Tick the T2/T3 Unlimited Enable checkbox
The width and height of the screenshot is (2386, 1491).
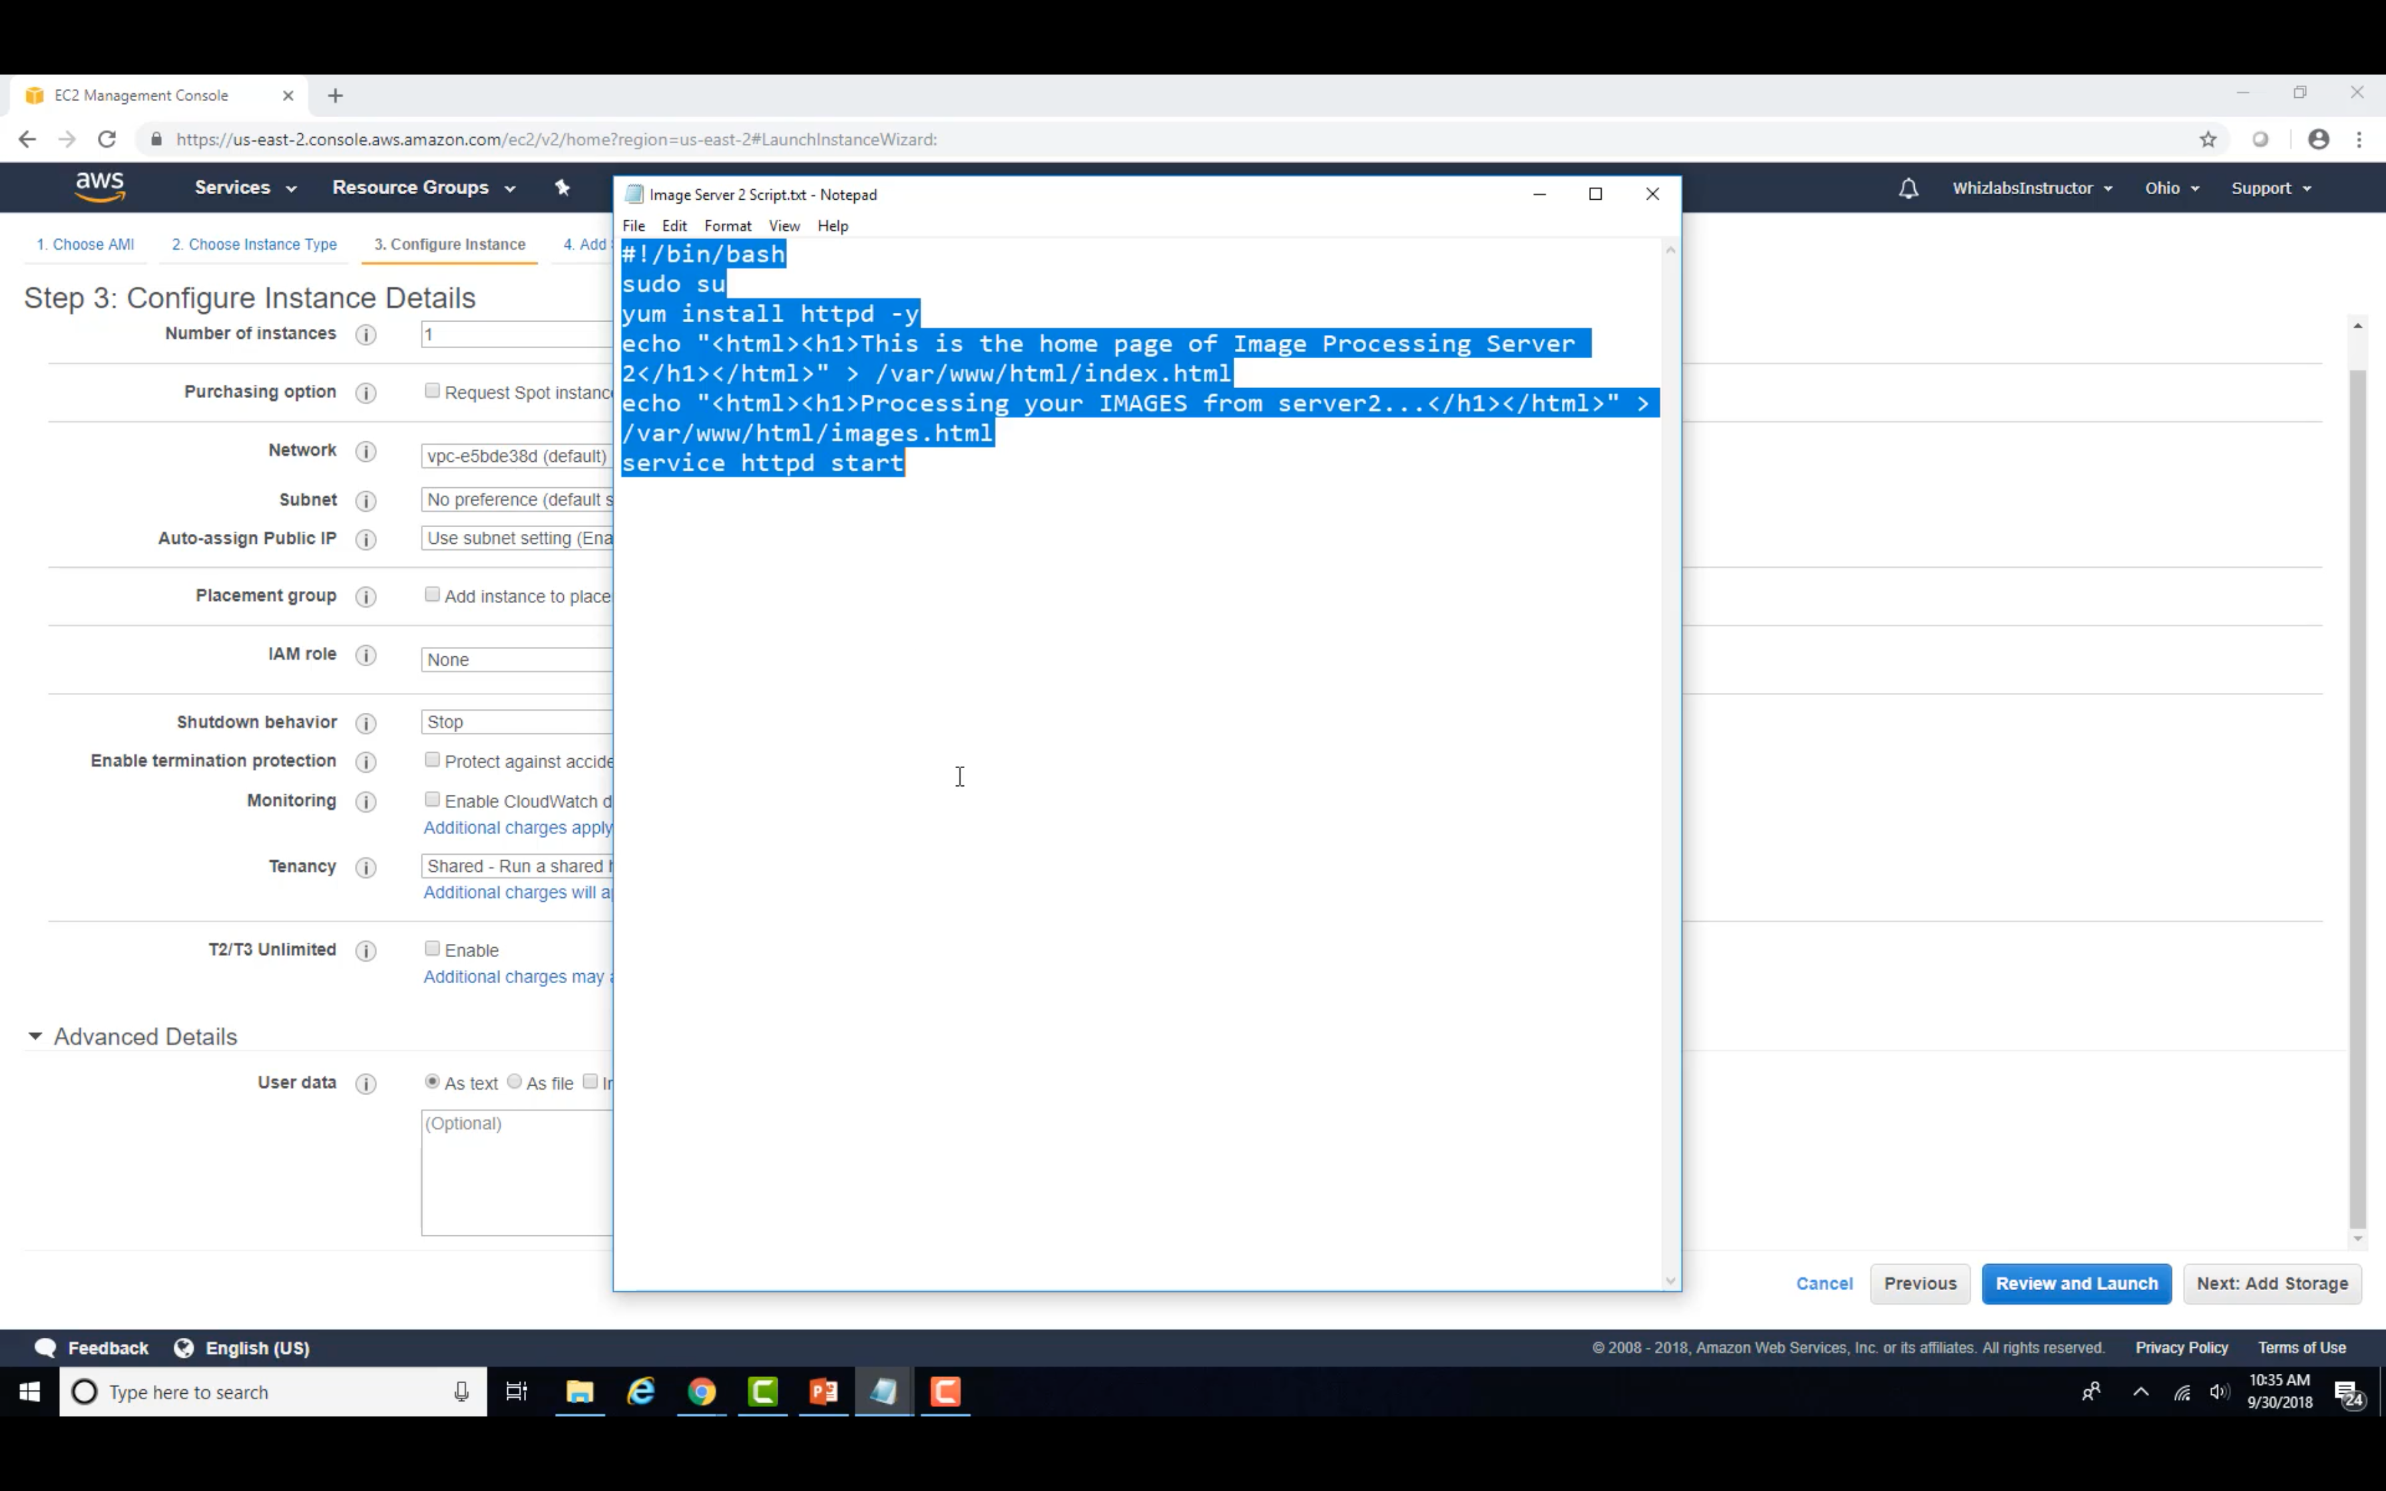pyautogui.click(x=432, y=949)
